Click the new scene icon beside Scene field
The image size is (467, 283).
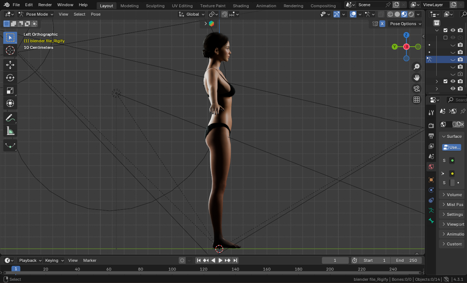[396, 5]
